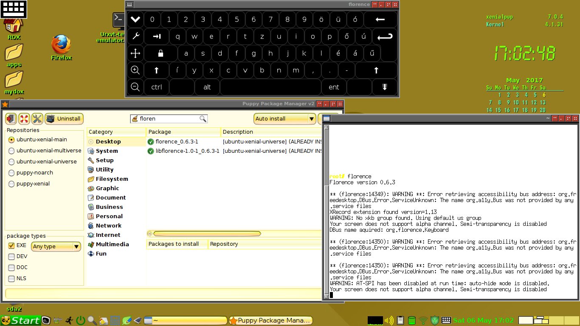The width and height of the screenshot is (580, 326).
Task: Click the Florence alt key
Action: click(x=207, y=87)
